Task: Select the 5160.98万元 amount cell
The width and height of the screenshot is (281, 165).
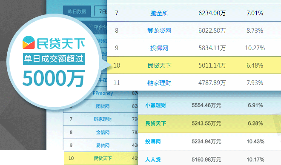Action: pos(206,159)
